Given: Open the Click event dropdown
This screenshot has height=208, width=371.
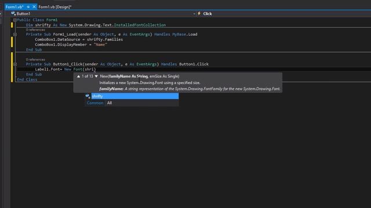Looking at the screenshot, I should pos(284,14).
